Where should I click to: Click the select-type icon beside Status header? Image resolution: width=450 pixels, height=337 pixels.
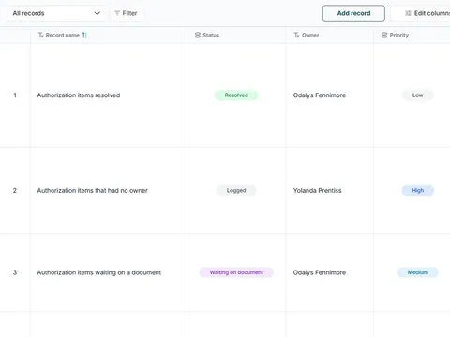(x=198, y=35)
